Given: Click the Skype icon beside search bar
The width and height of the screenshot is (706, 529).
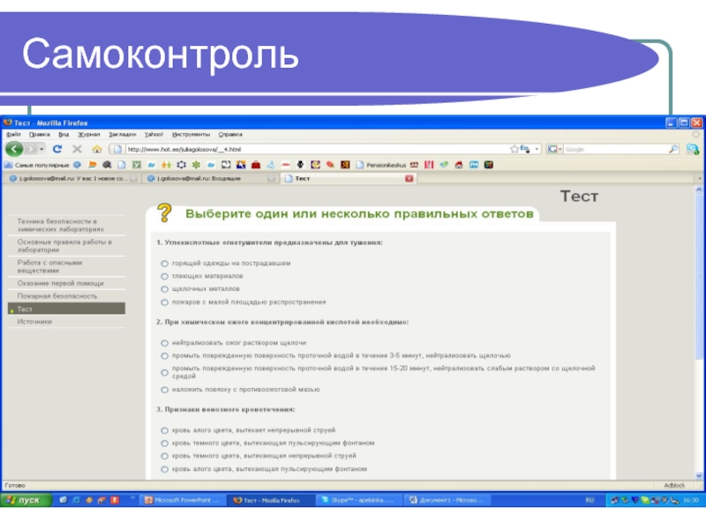Looking at the screenshot, I should 693,149.
